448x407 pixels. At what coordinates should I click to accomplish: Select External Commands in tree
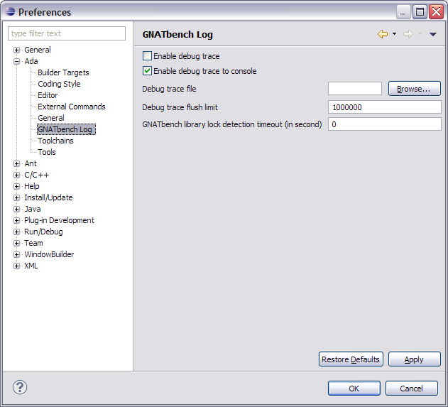[72, 107]
